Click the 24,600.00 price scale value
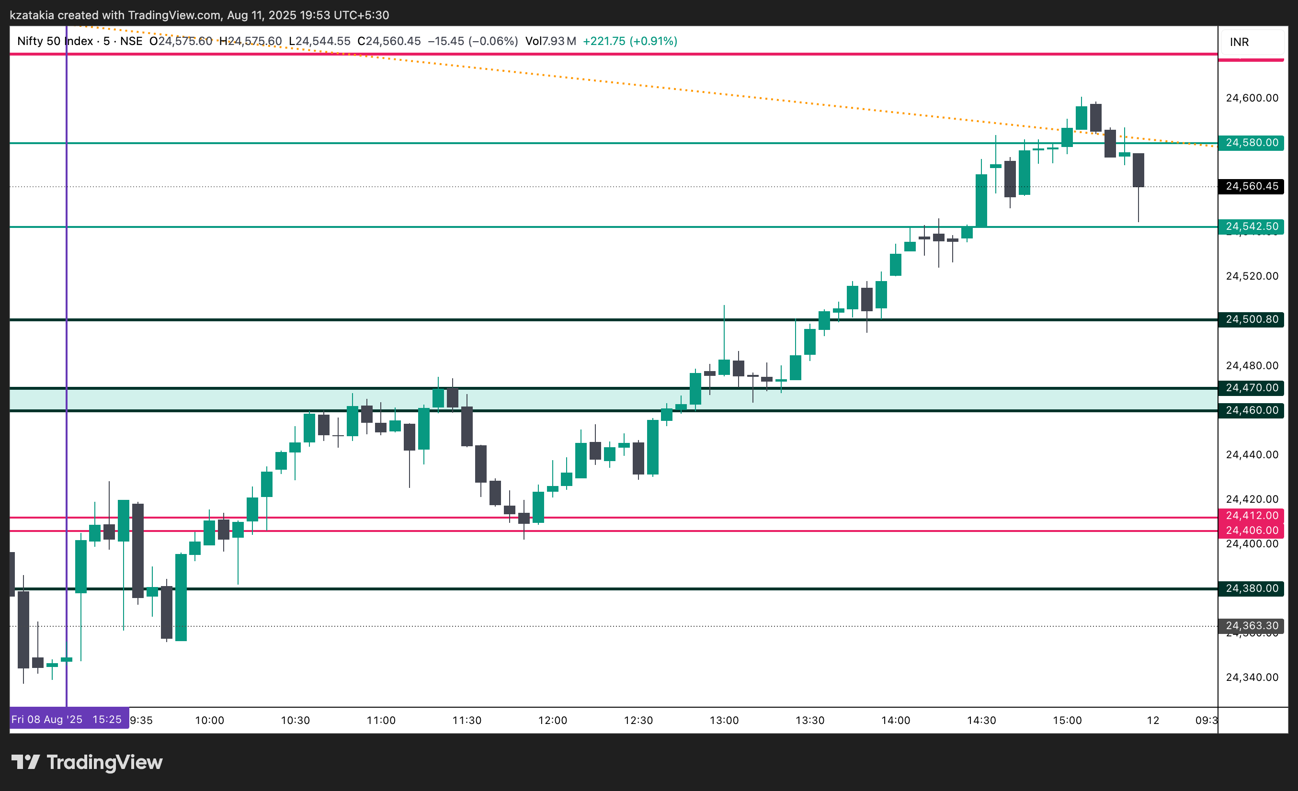The width and height of the screenshot is (1298, 791). 1252,98
